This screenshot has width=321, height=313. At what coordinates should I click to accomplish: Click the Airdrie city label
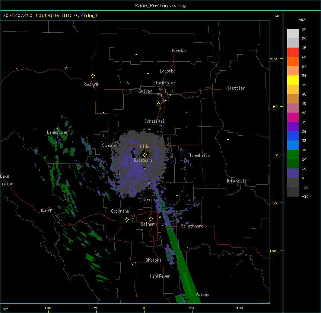click(x=150, y=200)
